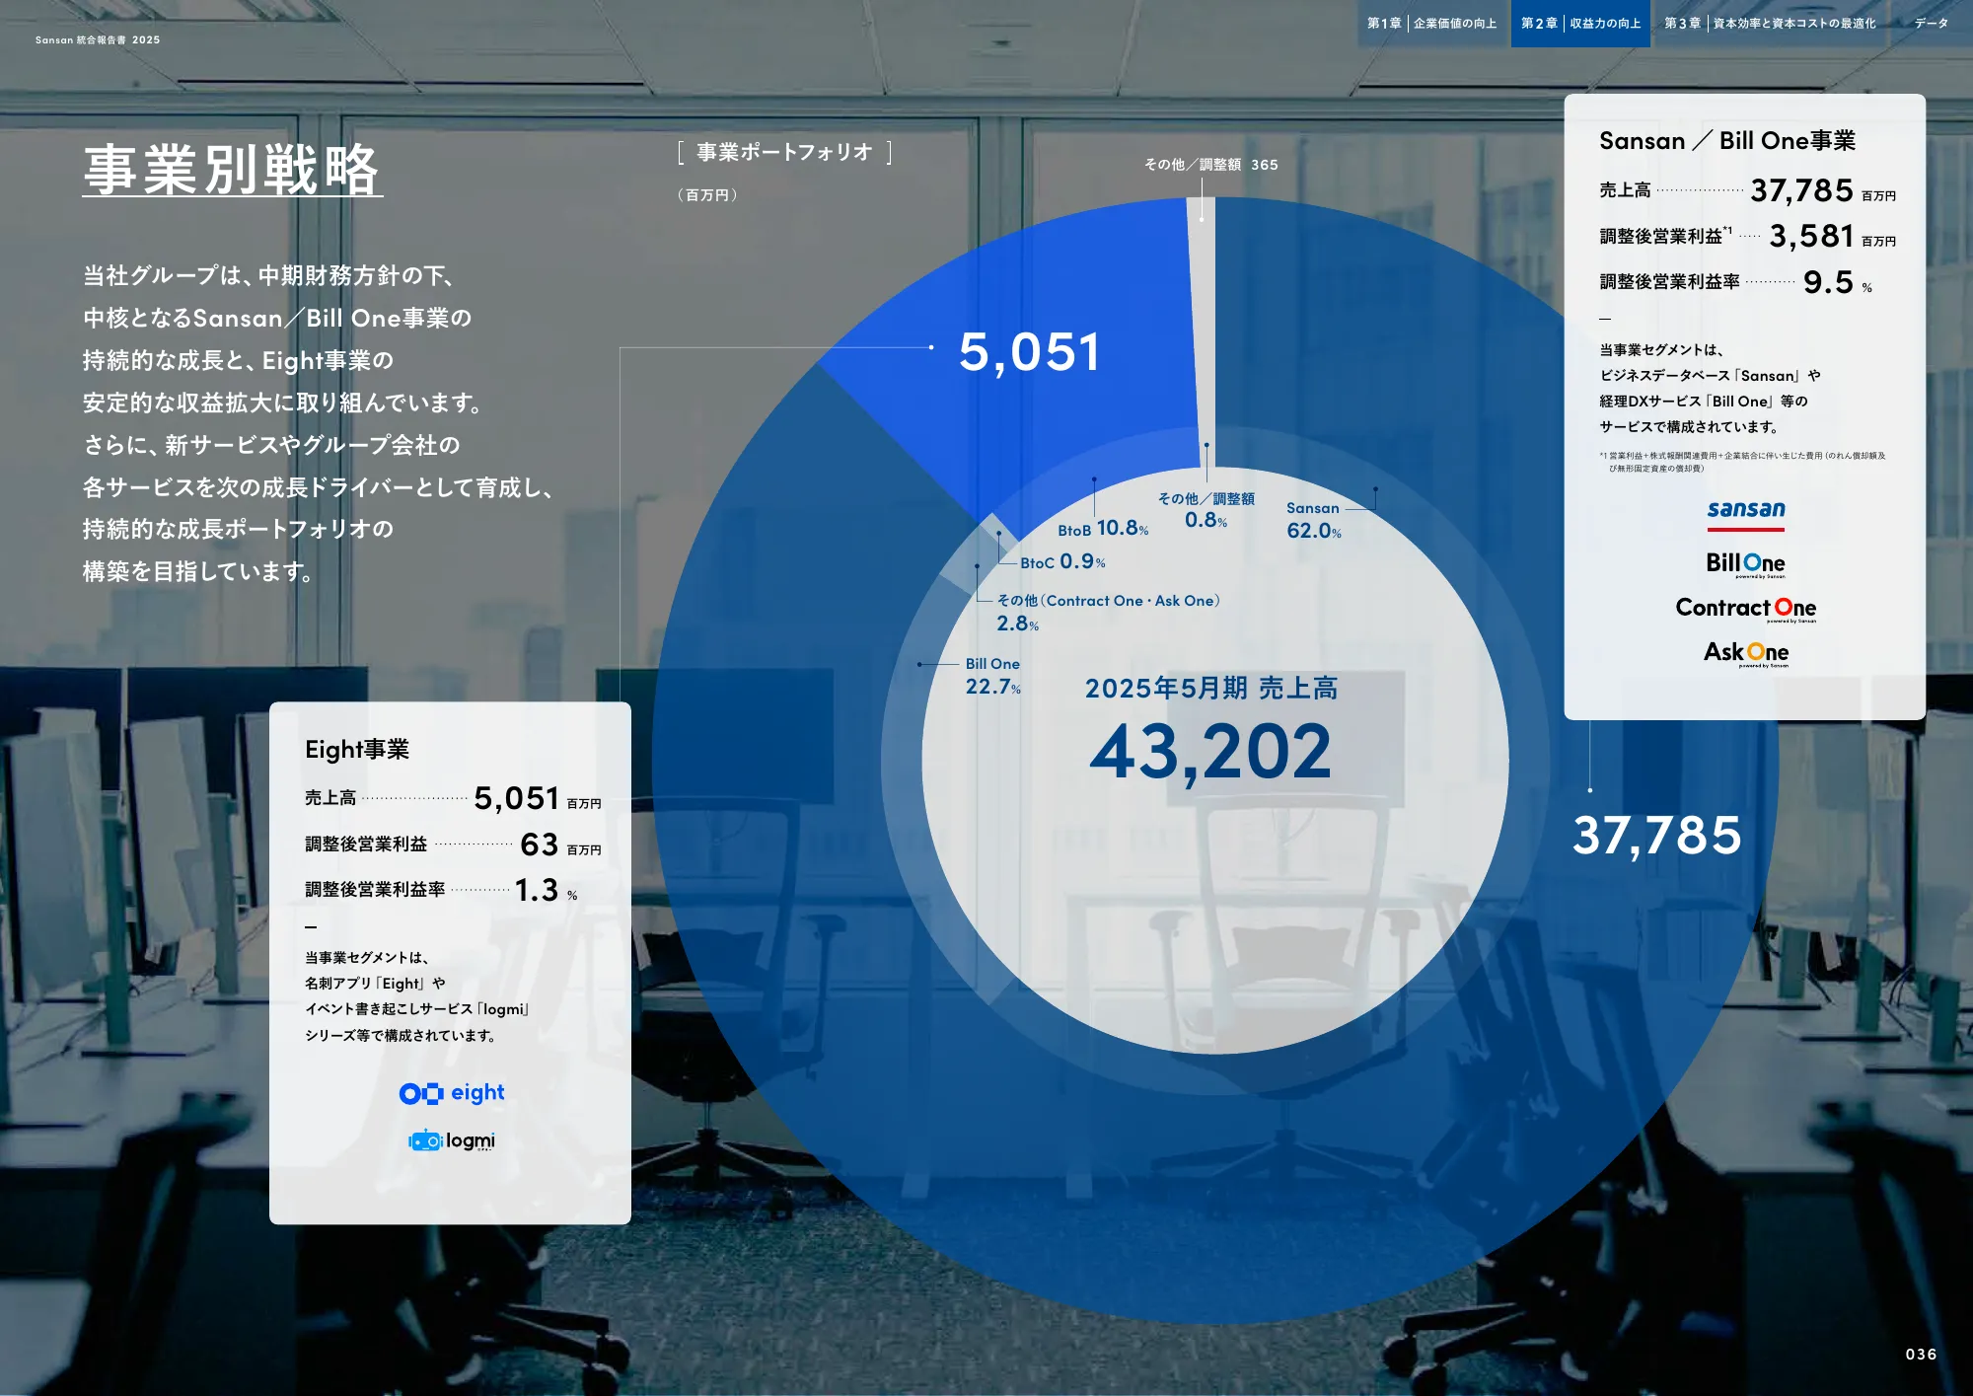Screen dimensions: 1973x1396
Task: Open the 第1章 企業価値の向上 tab
Action: [x=1432, y=23]
